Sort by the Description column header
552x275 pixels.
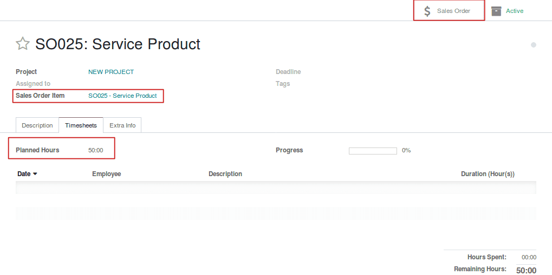(225, 174)
